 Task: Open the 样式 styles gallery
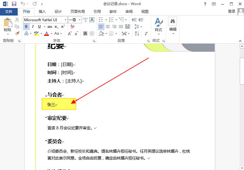[158, 26]
